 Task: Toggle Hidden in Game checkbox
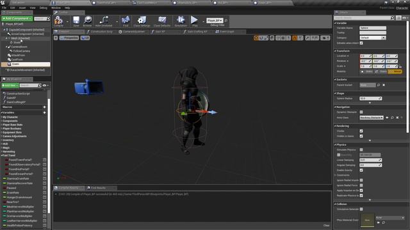click(361, 136)
